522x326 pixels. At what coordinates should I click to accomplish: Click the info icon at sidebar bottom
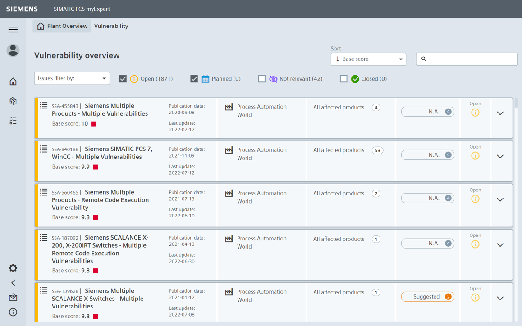point(13,312)
